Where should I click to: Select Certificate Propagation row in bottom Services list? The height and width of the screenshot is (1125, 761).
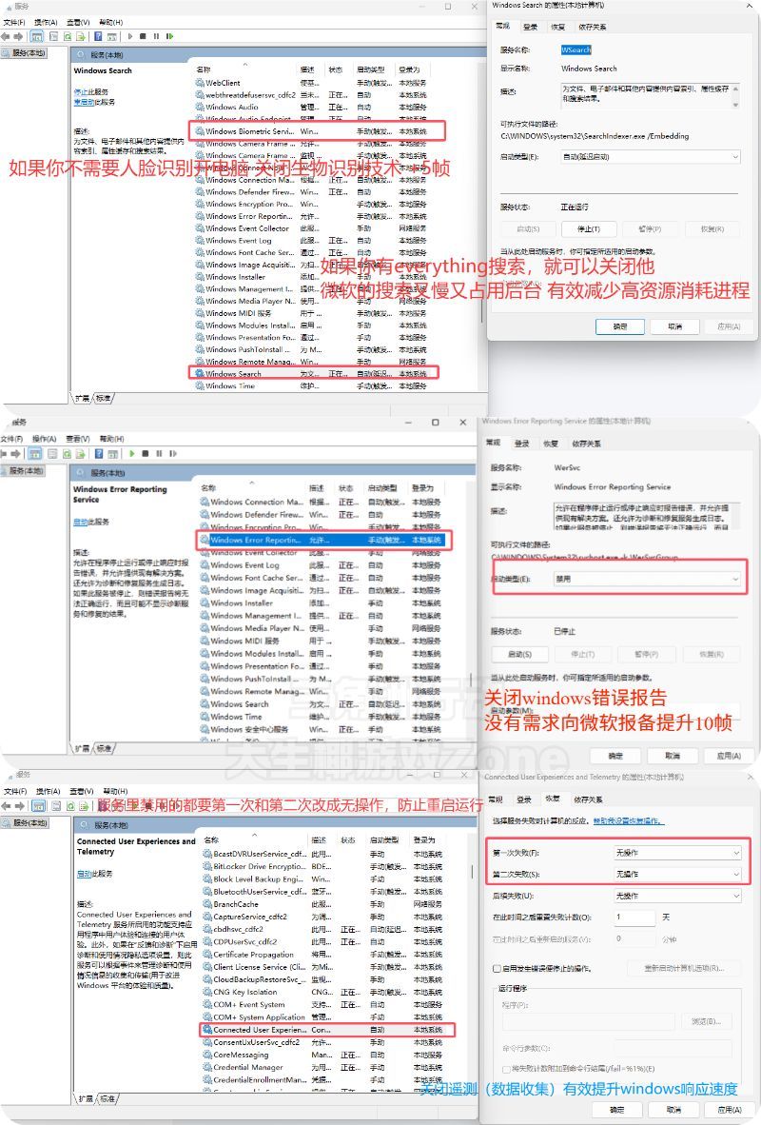click(x=326, y=955)
